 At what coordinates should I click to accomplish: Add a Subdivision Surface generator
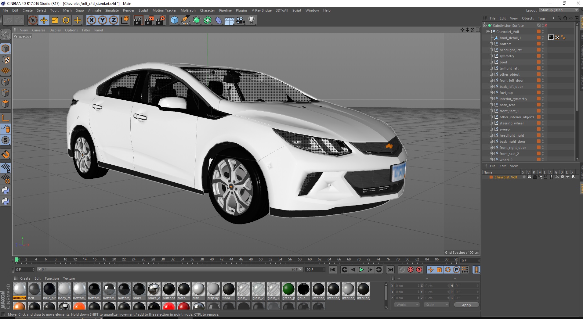[197, 20]
